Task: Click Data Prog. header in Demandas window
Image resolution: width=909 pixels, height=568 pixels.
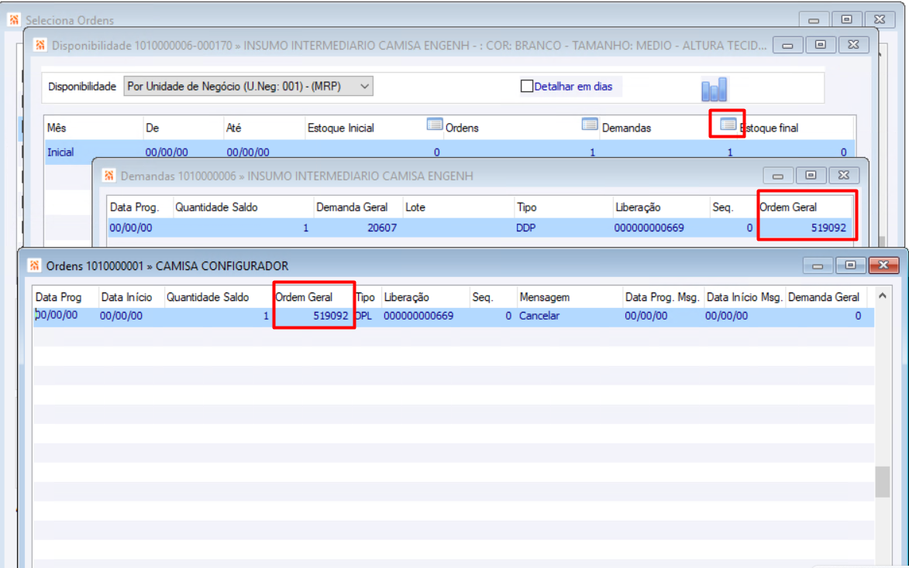Action: 135,207
